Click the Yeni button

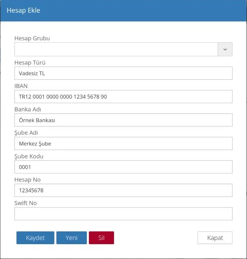tap(72, 238)
